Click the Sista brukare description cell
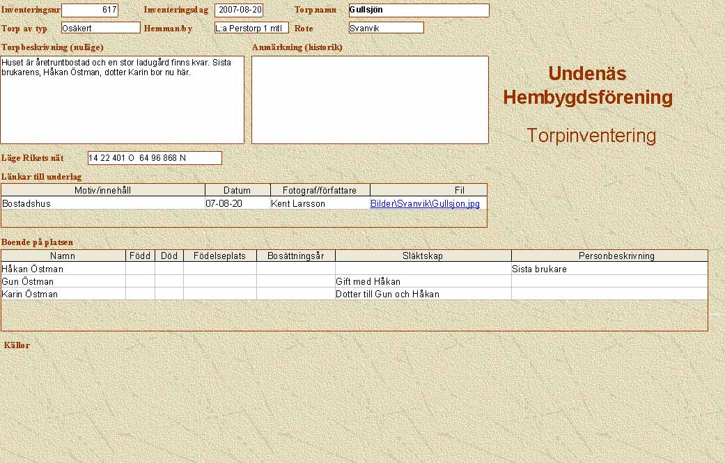The height and width of the screenshot is (463, 725). click(609, 269)
